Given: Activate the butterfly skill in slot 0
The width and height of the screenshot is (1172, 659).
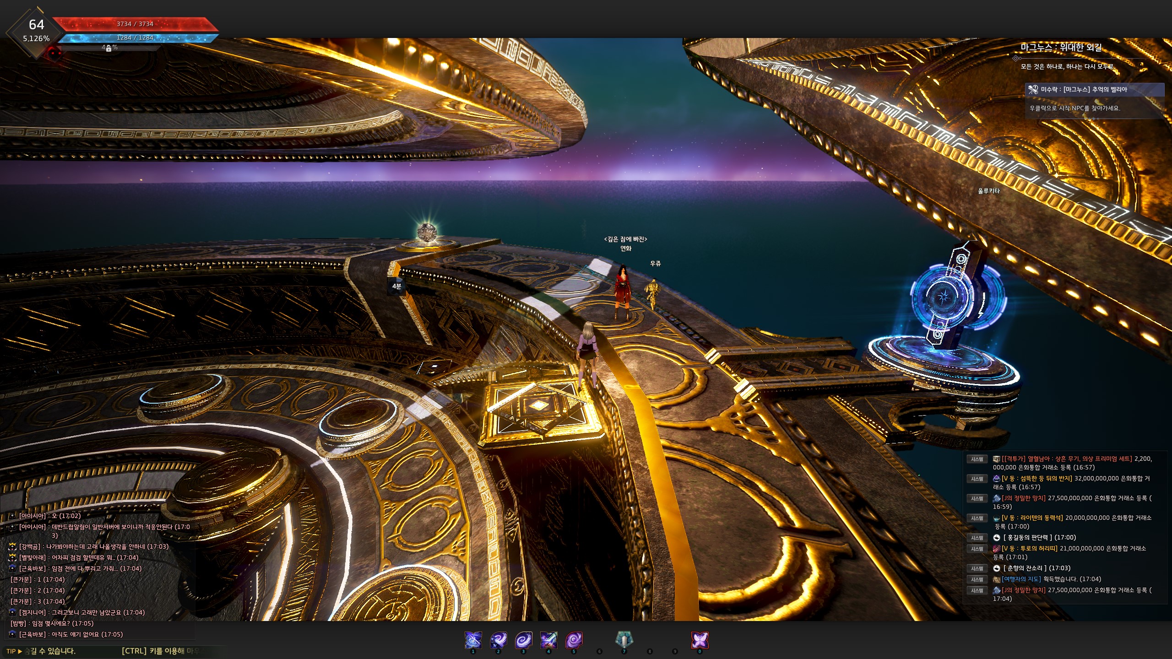Looking at the screenshot, I should click(700, 640).
